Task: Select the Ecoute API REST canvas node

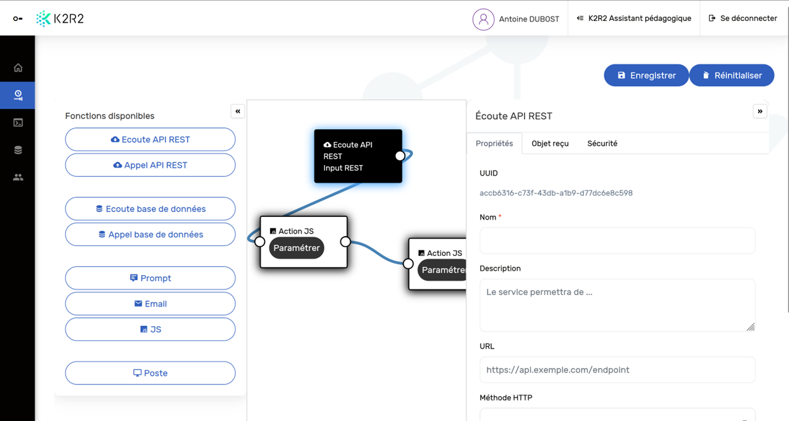Action: pos(353,156)
